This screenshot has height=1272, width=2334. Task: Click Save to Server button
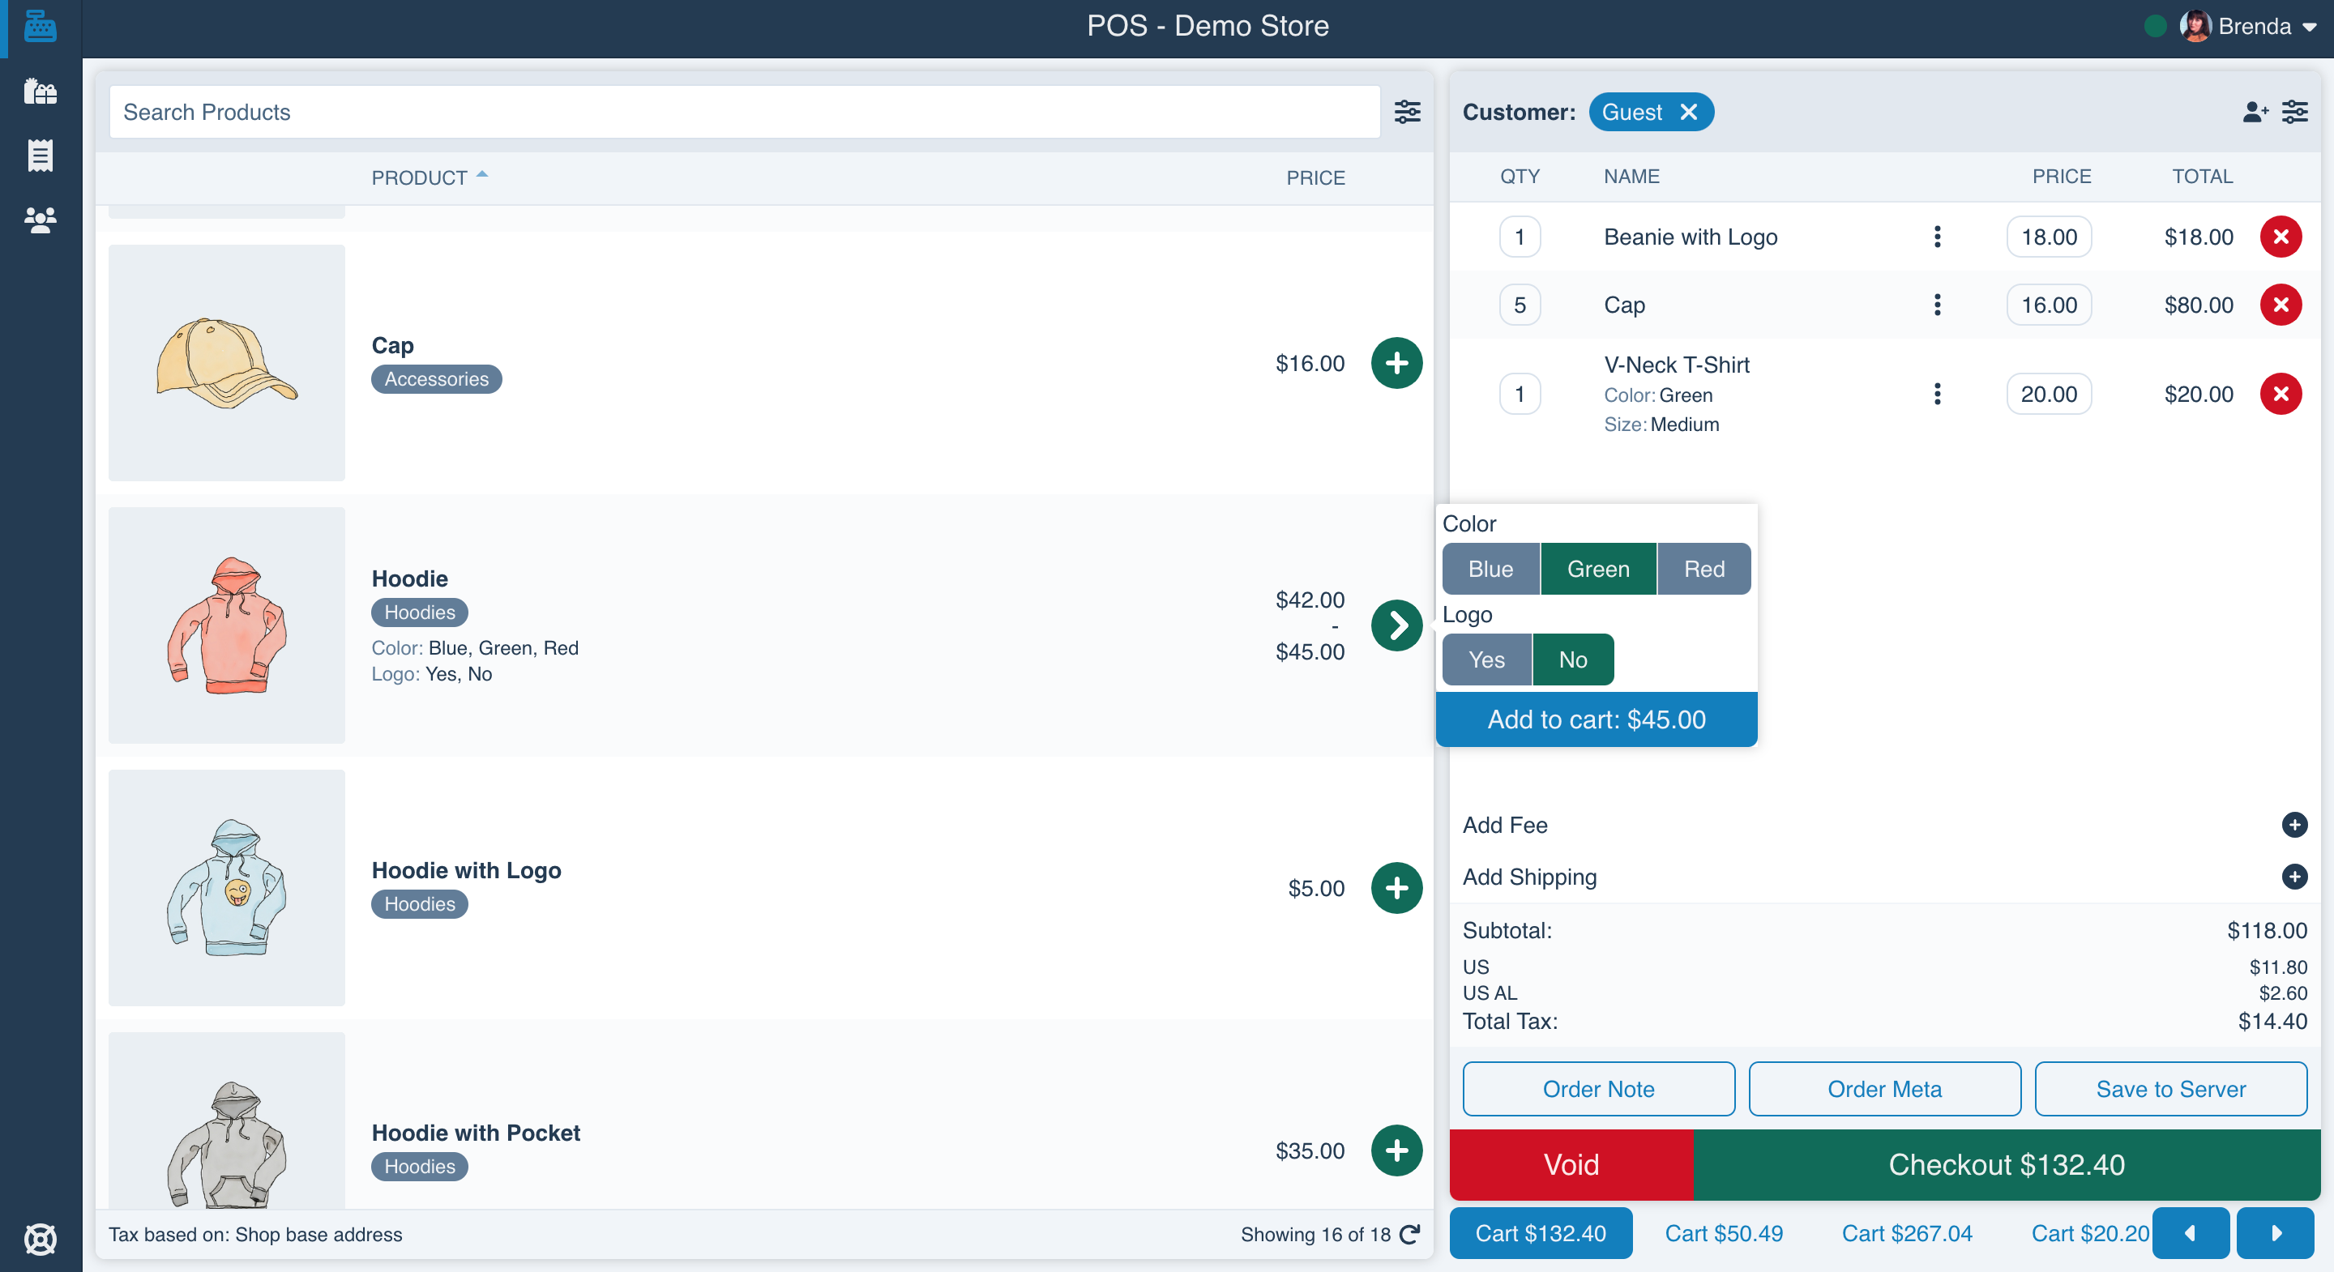tap(2169, 1089)
